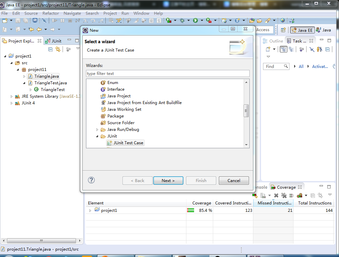Open the Project Explorer view menu
The height and width of the screenshot is (257, 339).
click(x=78, y=49)
